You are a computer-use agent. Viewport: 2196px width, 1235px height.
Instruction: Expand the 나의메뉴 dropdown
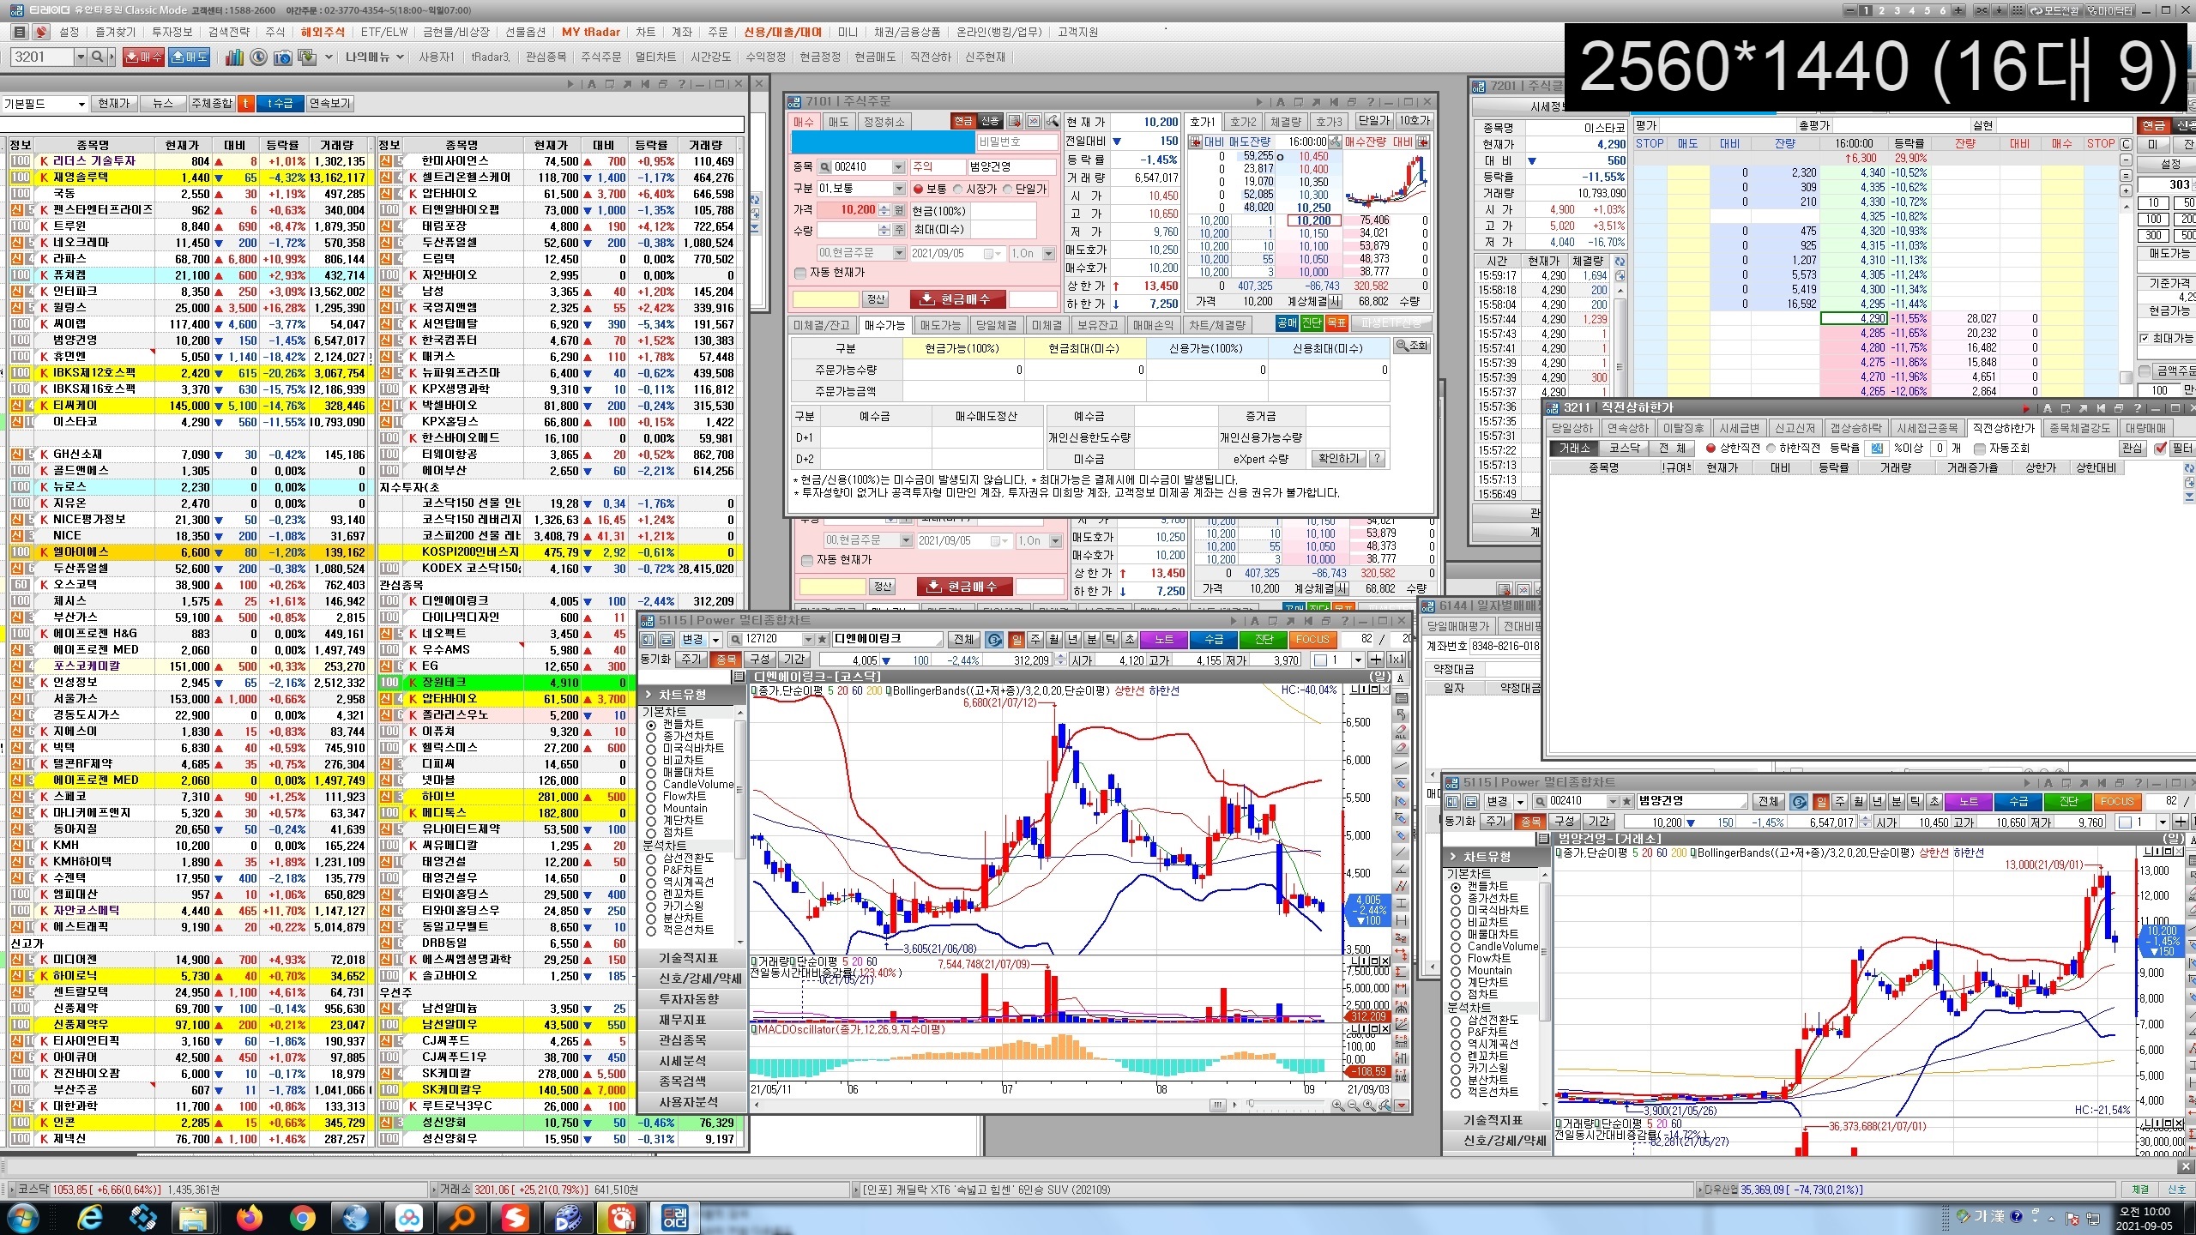pyautogui.click(x=400, y=57)
